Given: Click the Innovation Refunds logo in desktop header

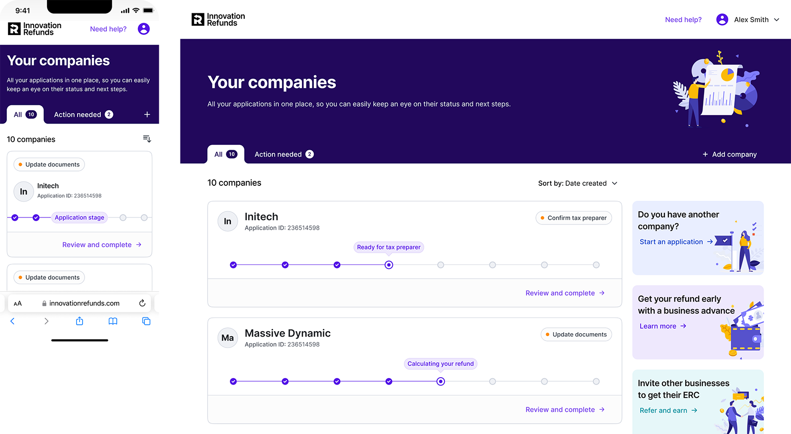Looking at the screenshot, I should coord(218,20).
